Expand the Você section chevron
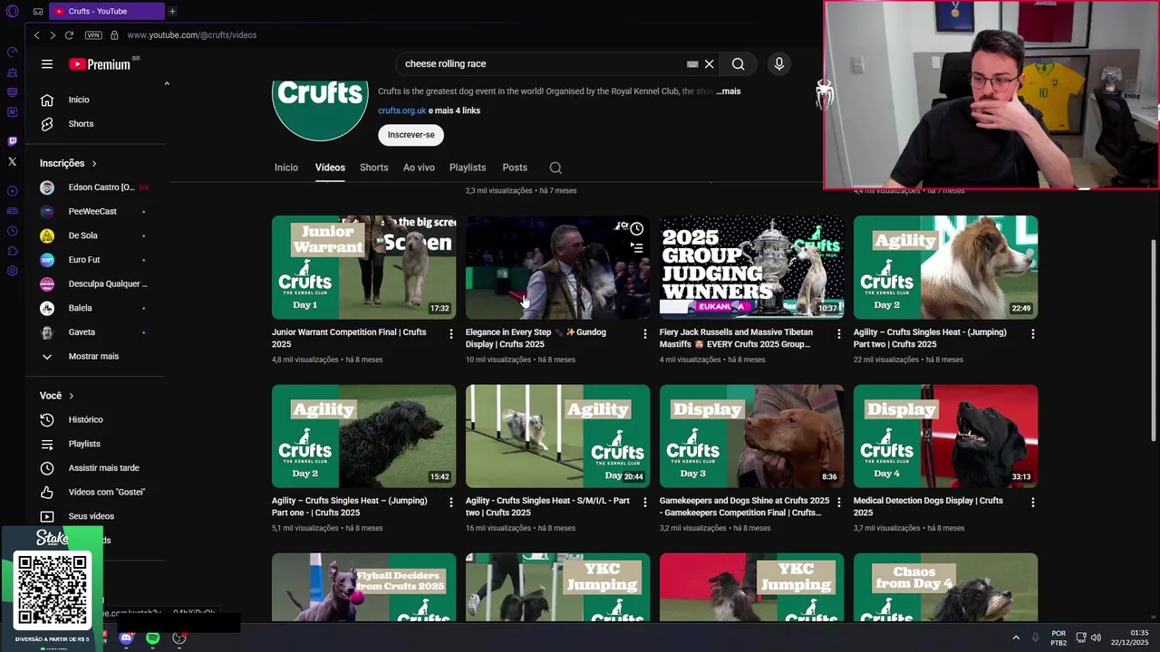This screenshot has width=1160, height=652. pyautogui.click(x=72, y=396)
